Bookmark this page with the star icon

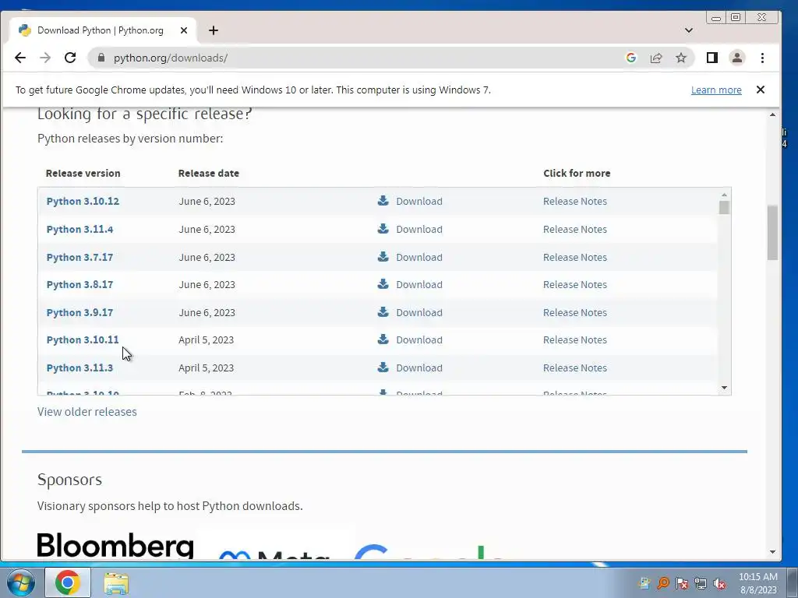[x=681, y=58]
